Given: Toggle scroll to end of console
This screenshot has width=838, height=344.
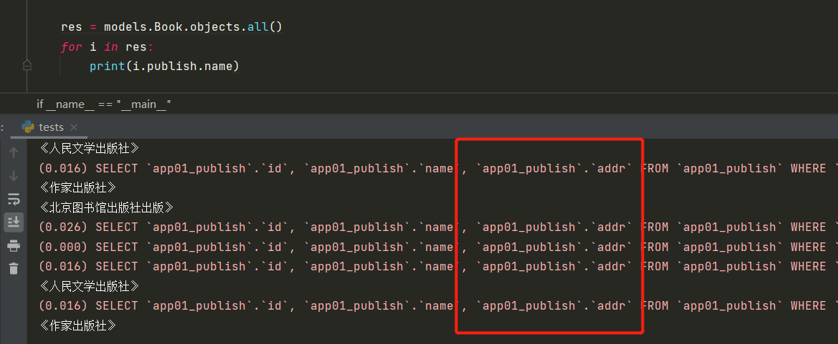Looking at the screenshot, I should tap(14, 222).
